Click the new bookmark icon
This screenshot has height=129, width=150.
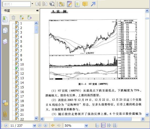(22, 17)
